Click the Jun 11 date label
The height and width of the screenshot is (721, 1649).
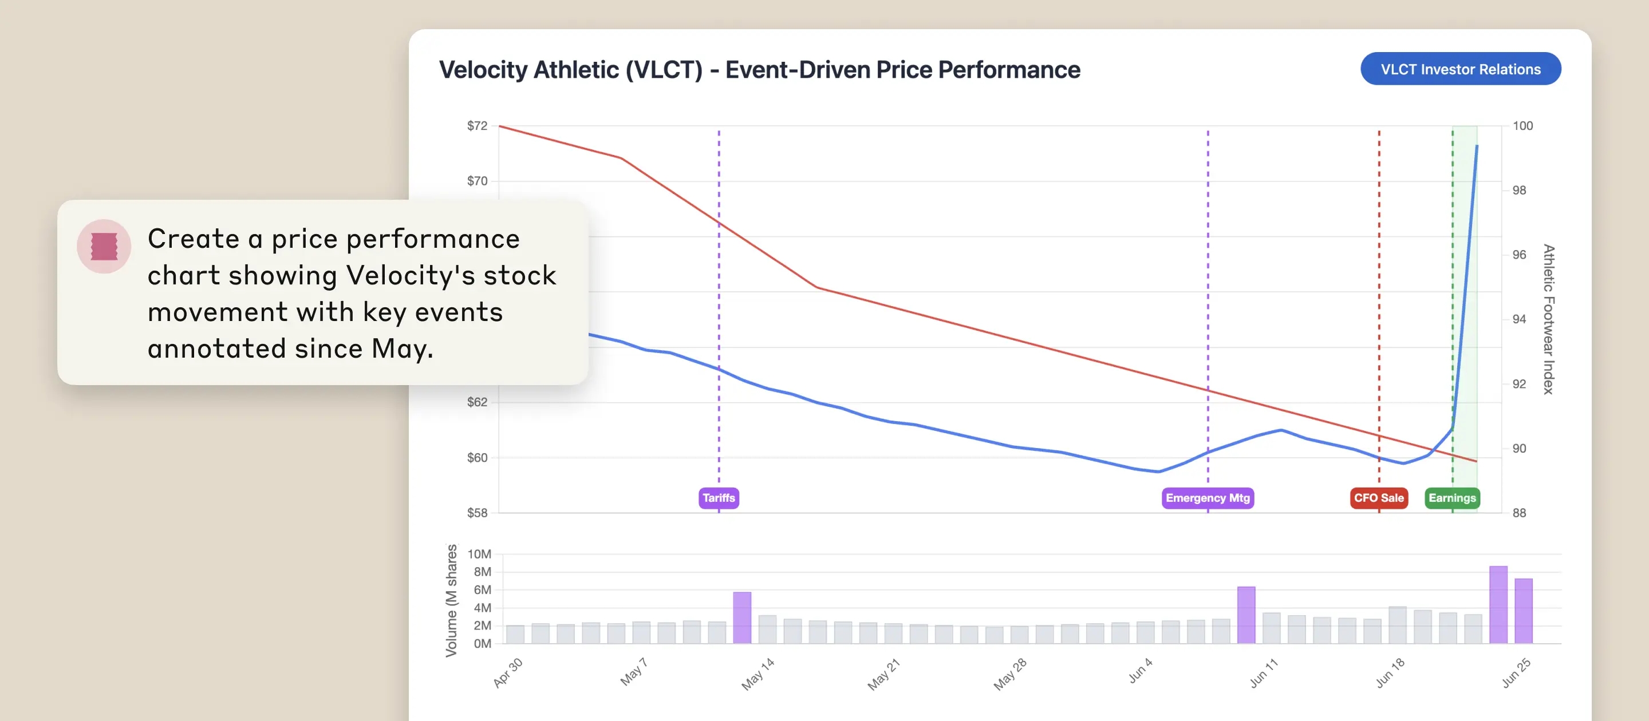coord(1263,673)
